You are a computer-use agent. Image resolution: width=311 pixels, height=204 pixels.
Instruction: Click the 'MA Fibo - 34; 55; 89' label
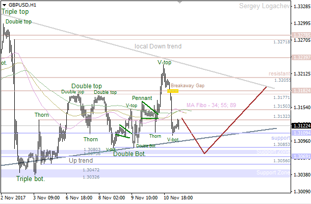211,105
